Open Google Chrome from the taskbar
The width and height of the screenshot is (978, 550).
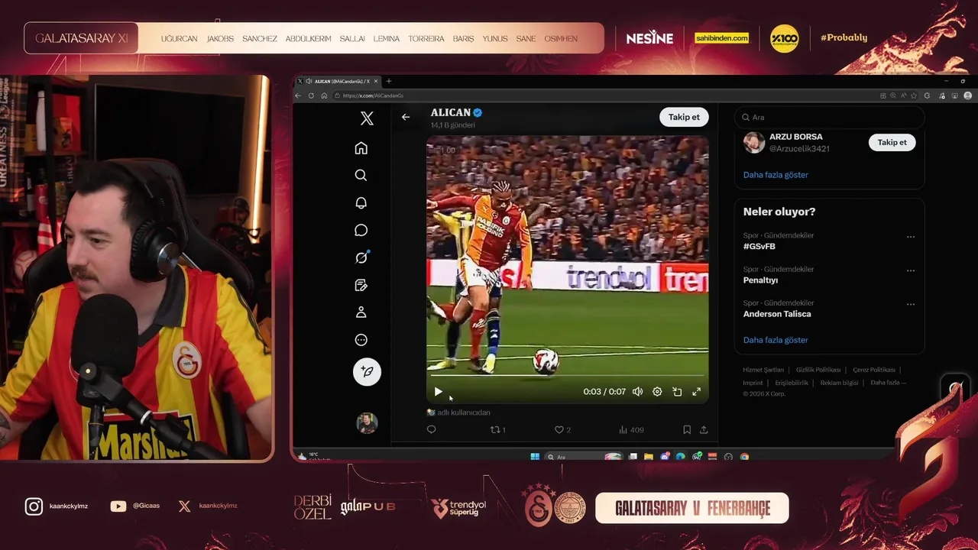coord(744,457)
